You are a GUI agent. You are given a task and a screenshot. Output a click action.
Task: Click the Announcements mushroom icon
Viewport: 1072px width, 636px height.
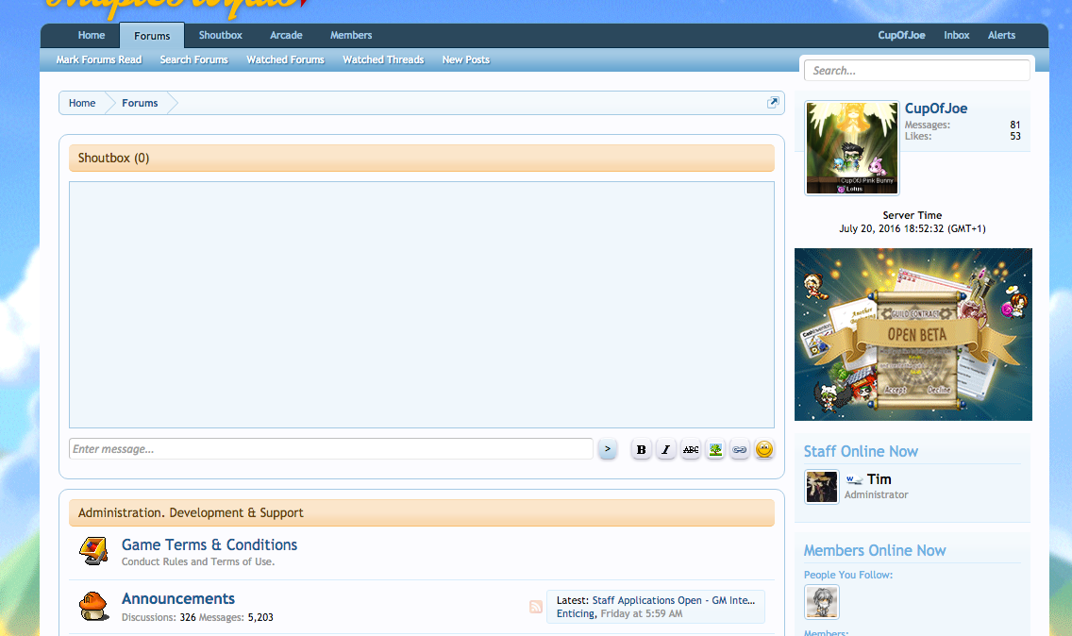[92, 605]
